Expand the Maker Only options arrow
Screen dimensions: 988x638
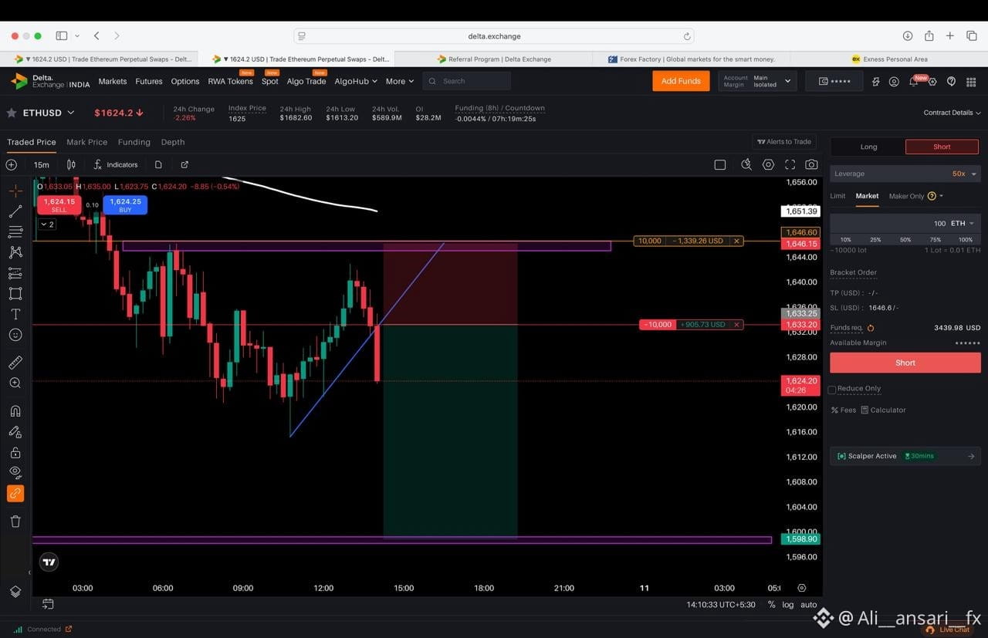942,196
